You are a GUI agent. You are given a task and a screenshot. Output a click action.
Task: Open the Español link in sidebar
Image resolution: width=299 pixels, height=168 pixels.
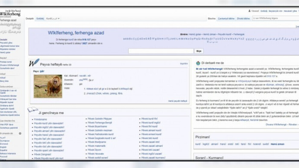(x=4, y=150)
